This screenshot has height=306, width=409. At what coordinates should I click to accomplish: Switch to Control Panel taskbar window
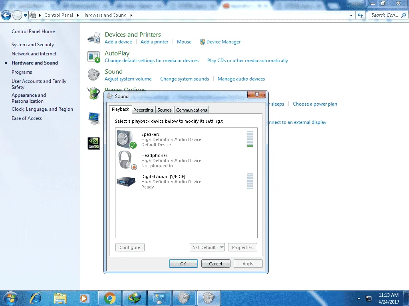tap(159, 298)
